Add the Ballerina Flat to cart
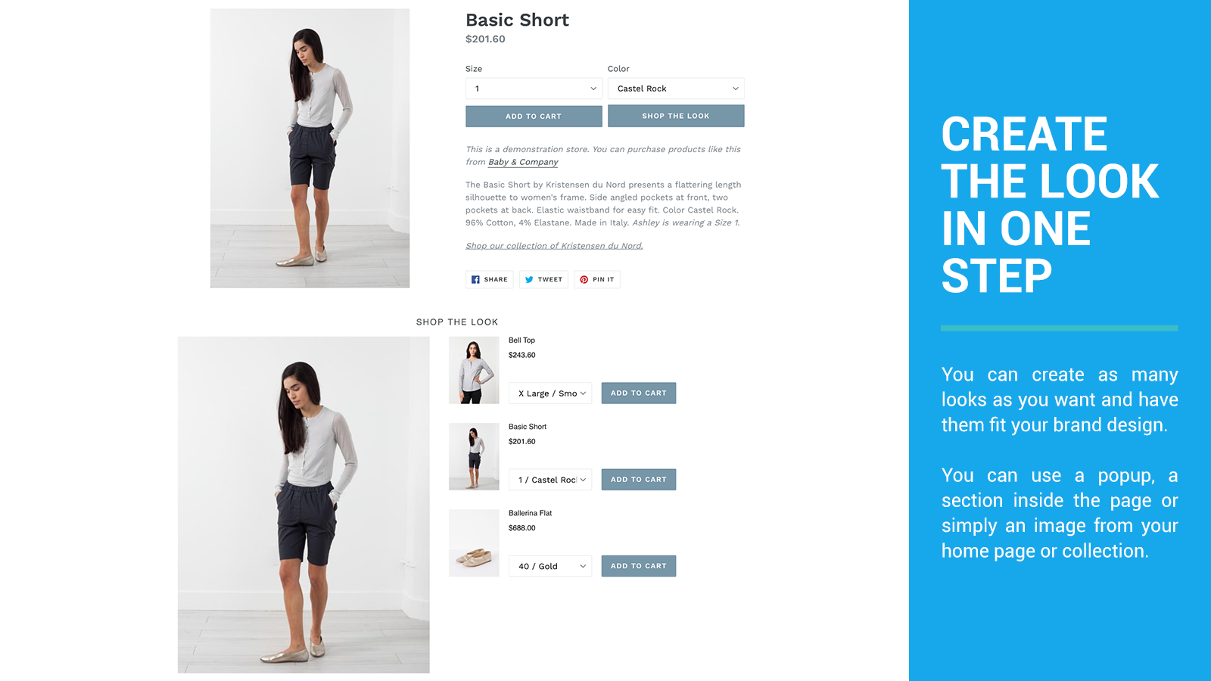 639,566
